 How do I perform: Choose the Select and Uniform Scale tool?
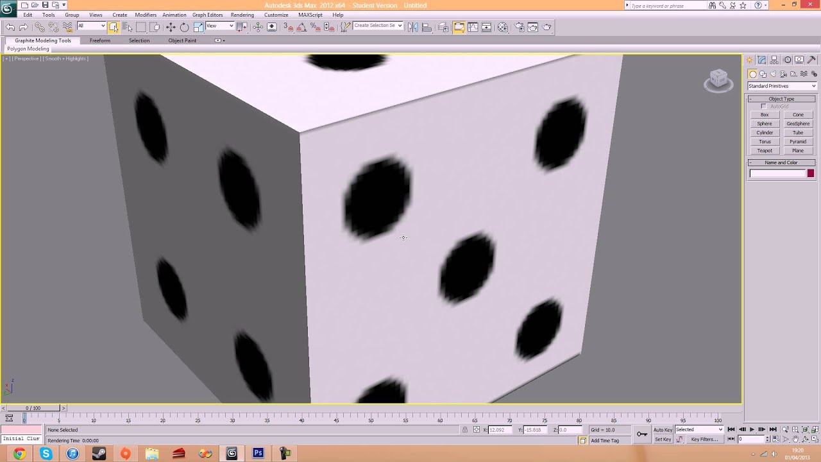[198, 27]
